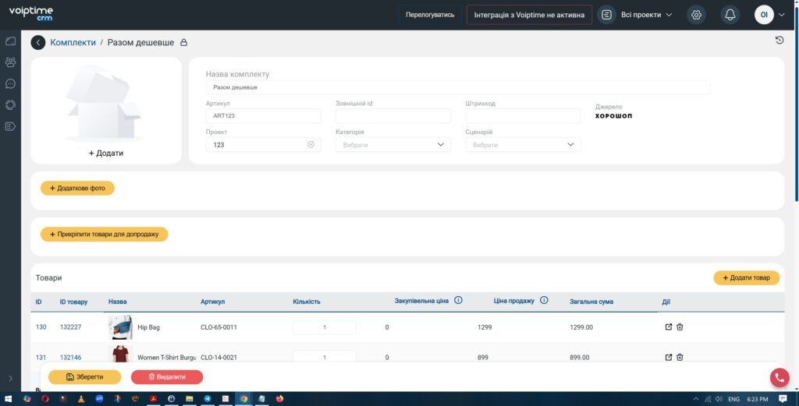Click the Зовнішній id input field
This screenshot has height=406, width=799.
point(393,115)
